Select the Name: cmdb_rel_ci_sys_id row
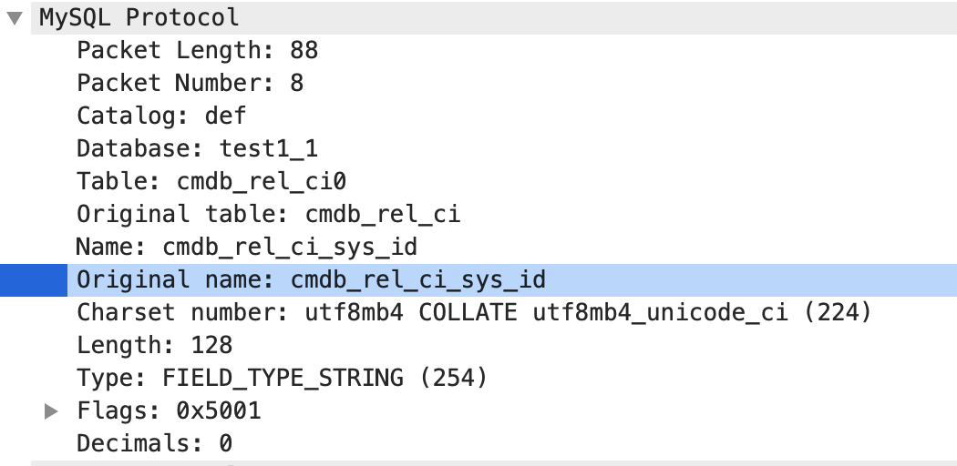This screenshot has width=957, height=466. 246,247
